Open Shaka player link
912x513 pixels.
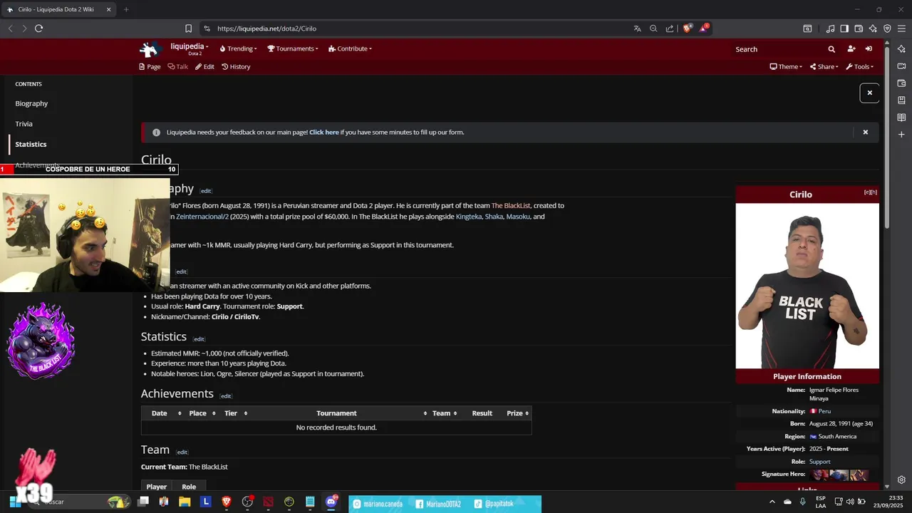494,217
